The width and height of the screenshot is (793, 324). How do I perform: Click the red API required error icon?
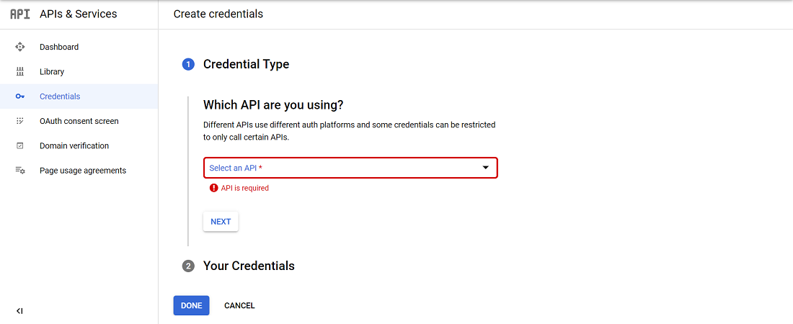click(213, 188)
